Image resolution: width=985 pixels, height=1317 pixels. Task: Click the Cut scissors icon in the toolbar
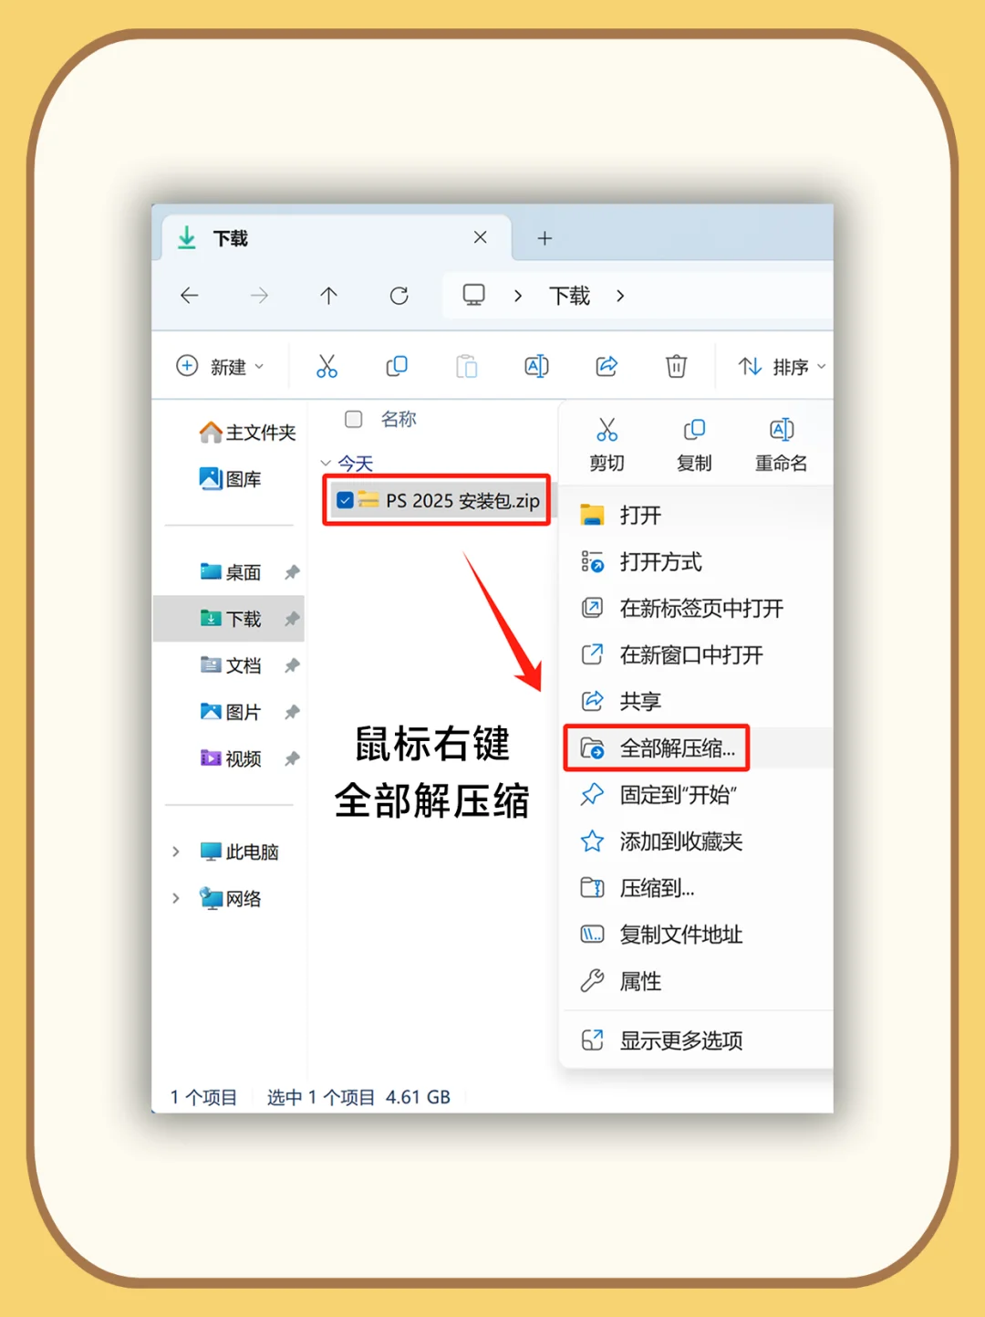click(x=327, y=366)
